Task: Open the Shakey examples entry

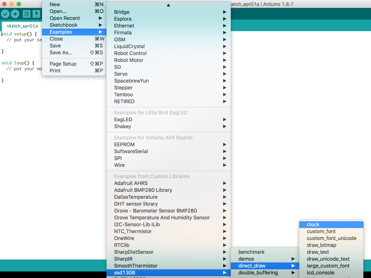Action: [169, 126]
